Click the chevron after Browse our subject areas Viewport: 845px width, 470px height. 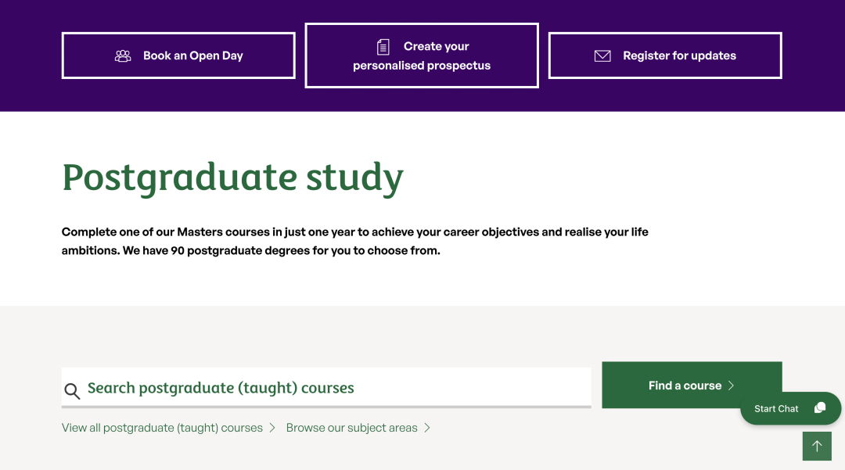pyautogui.click(x=427, y=428)
